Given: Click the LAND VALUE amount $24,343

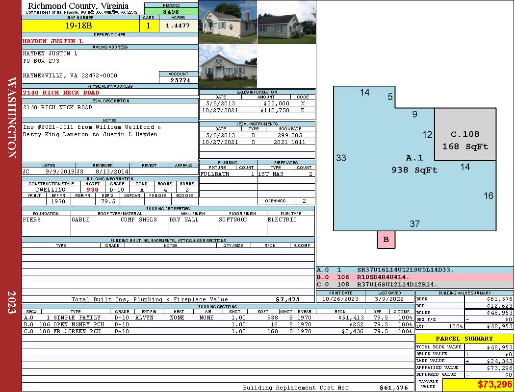Looking at the screenshot, I should (x=500, y=361).
